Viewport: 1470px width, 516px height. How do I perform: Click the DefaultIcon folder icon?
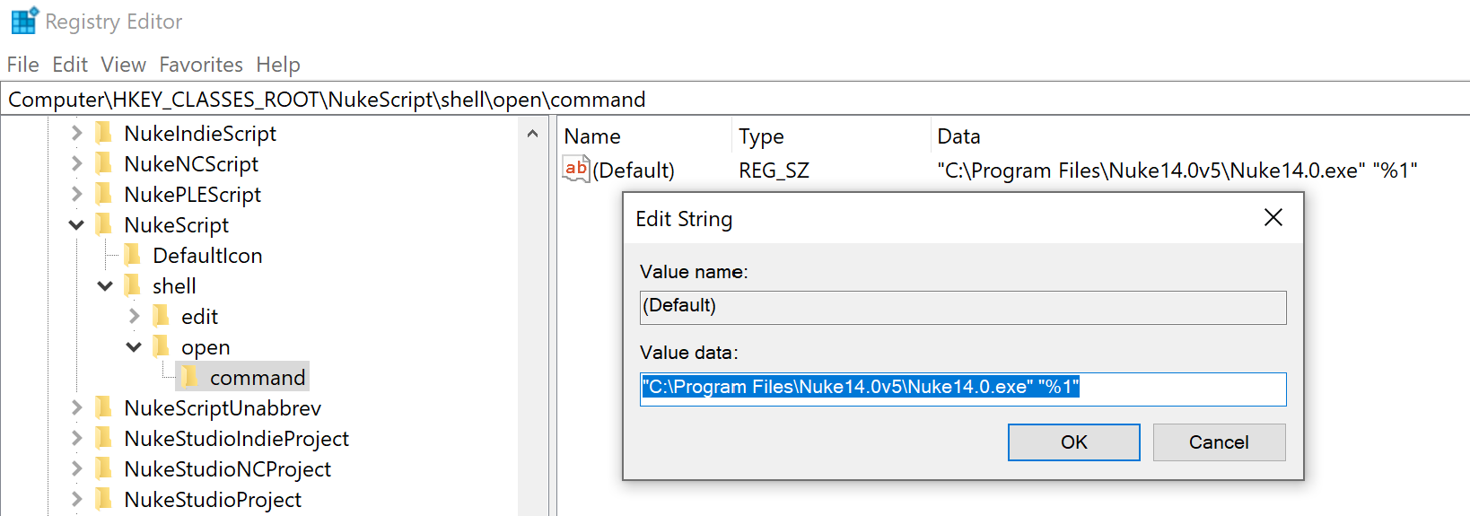point(133,255)
